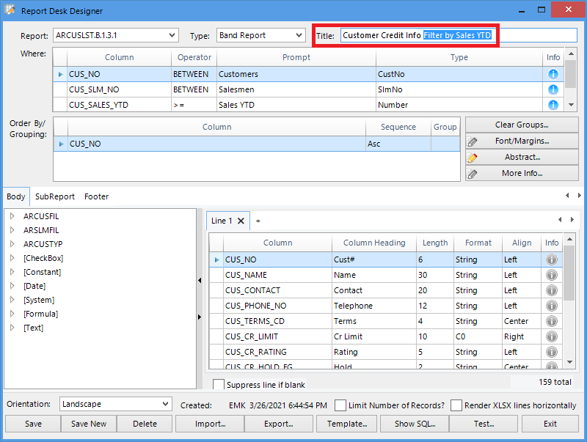Image resolution: width=587 pixels, height=442 pixels.
Task: Check Render XLSX lines horizontally
Action: pyautogui.click(x=457, y=405)
